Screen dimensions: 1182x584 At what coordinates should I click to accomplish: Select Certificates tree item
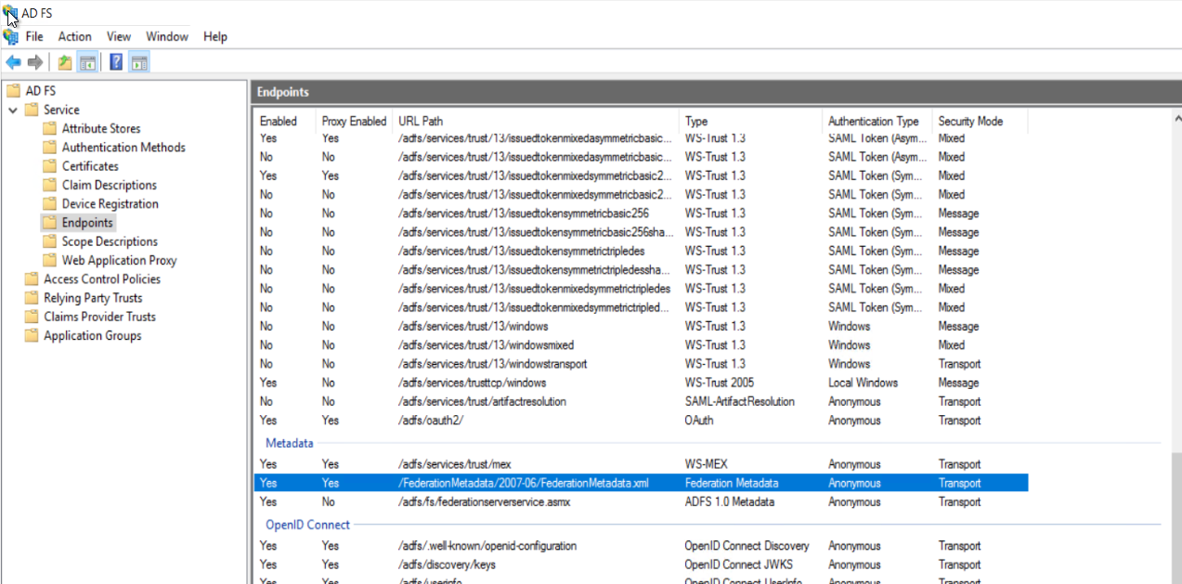tap(90, 166)
